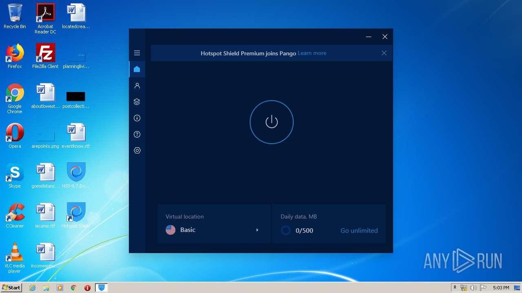The width and height of the screenshot is (522, 293).
Task: Open the Action Center flag icon
Action: pyautogui.click(x=483, y=288)
